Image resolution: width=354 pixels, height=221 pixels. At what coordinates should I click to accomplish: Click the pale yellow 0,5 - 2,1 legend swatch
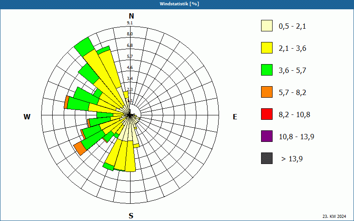(267, 26)
